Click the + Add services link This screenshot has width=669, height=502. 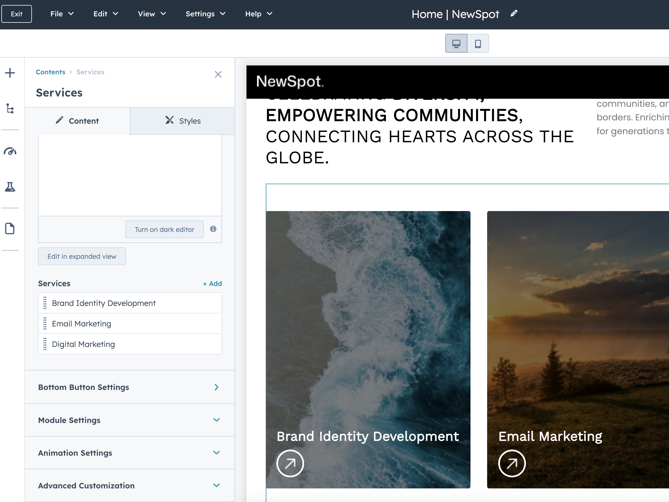212,283
